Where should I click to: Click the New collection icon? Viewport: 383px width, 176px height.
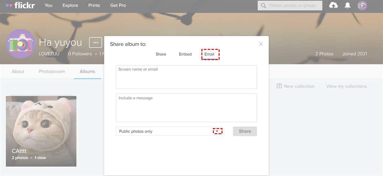pyautogui.click(x=279, y=86)
